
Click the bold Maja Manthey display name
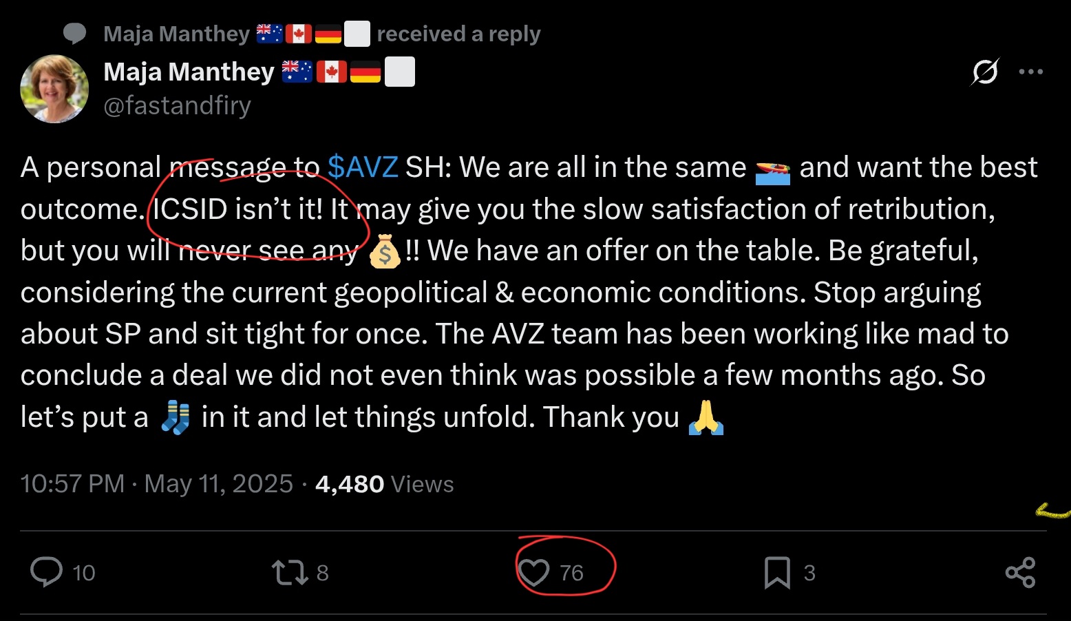tap(189, 72)
